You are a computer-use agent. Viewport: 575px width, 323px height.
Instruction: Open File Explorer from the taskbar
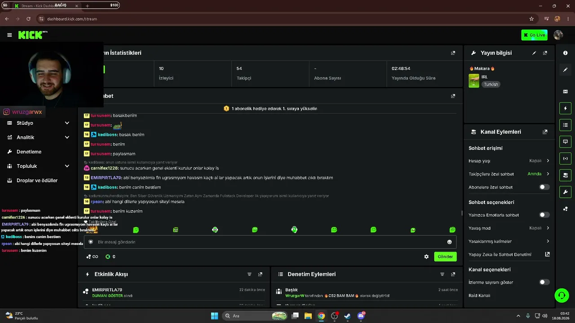click(x=308, y=316)
